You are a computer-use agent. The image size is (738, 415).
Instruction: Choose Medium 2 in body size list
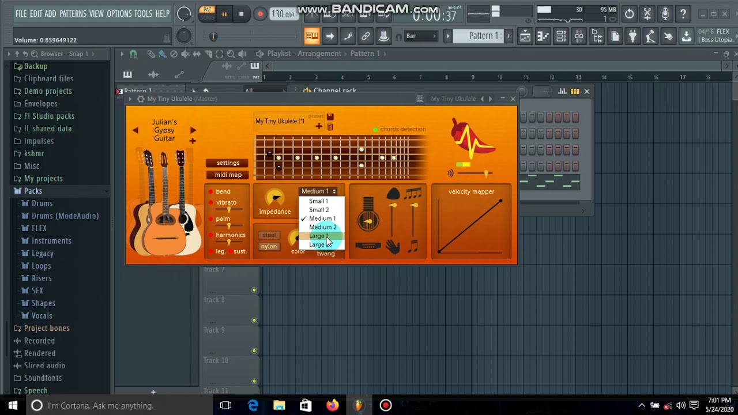322,227
